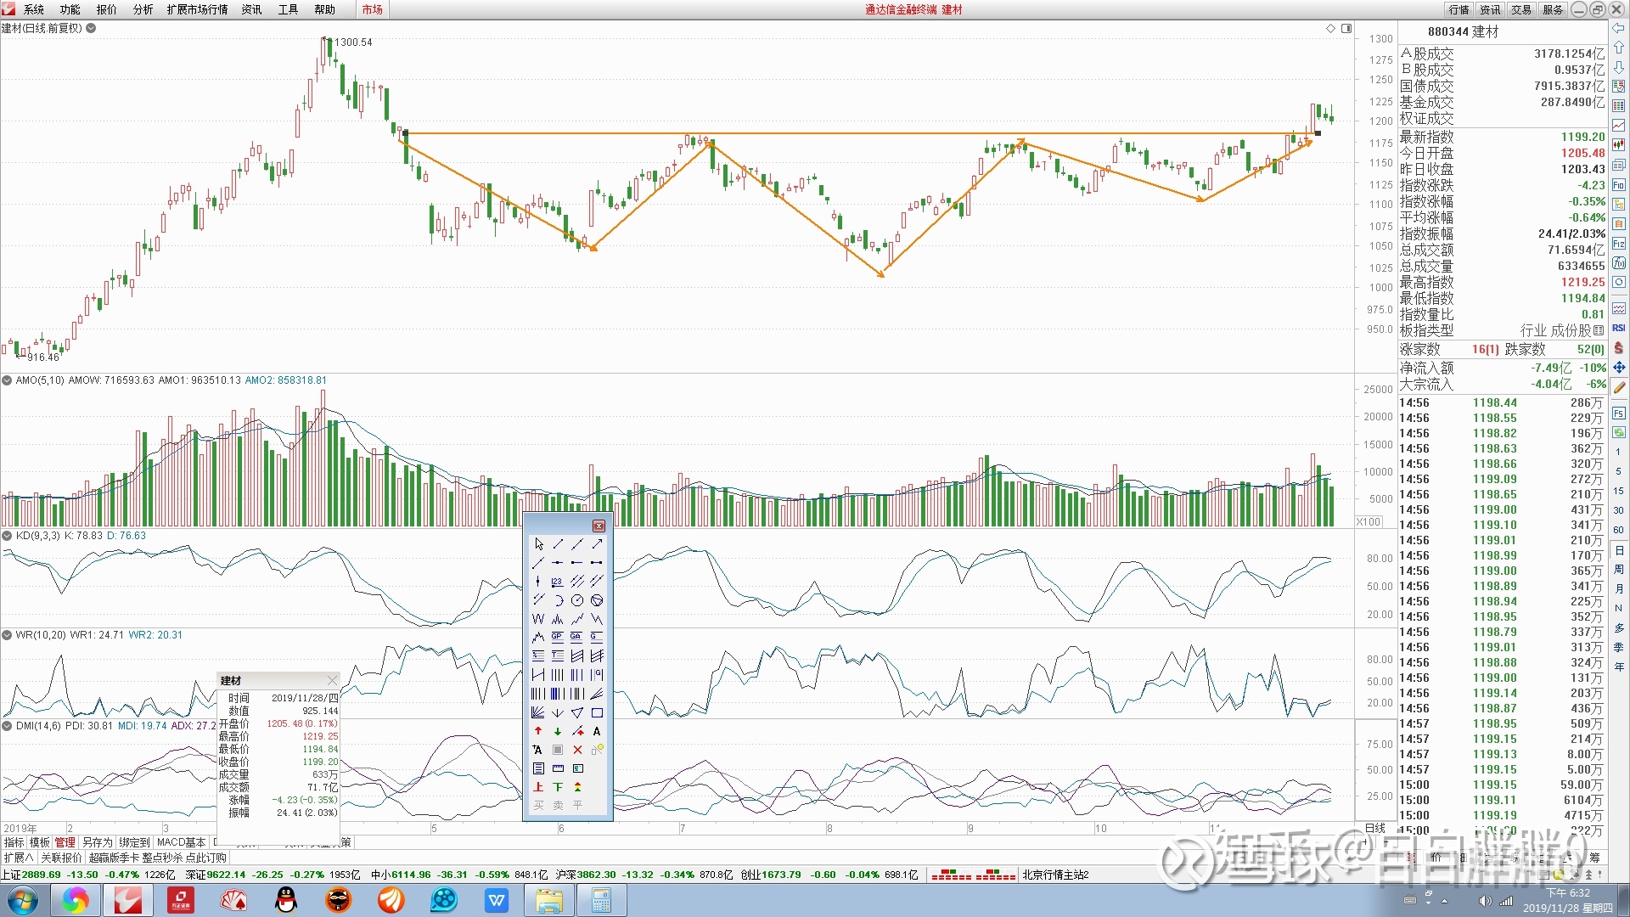Open the 分析 menu
1630x917 pixels.
point(143,9)
